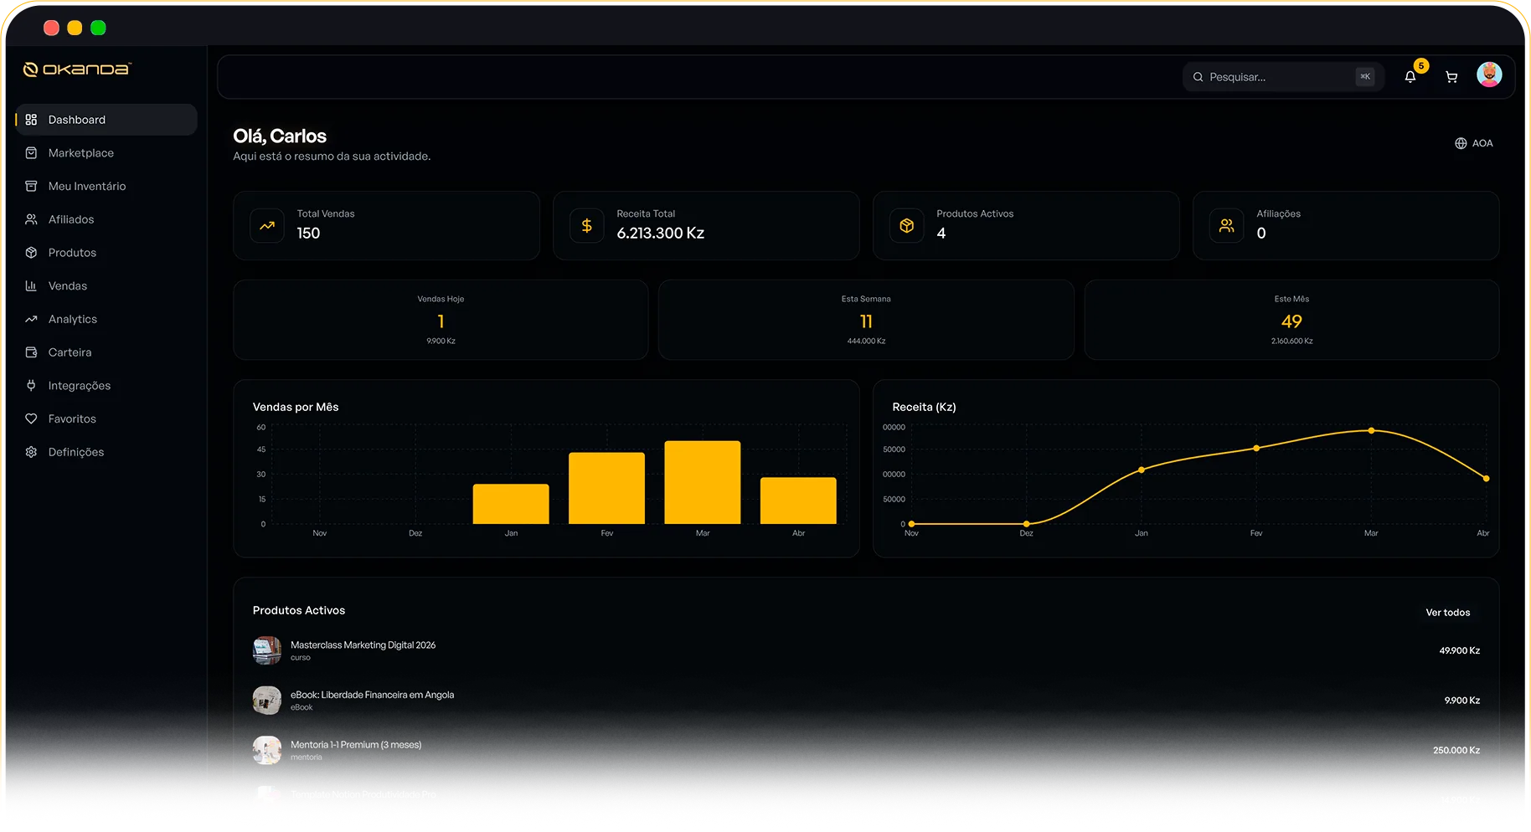Open the notifications bell icon
This screenshot has width=1531, height=832.
click(x=1410, y=77)
